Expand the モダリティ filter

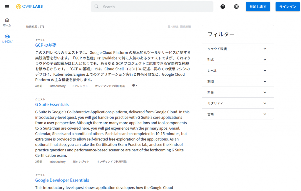238,103
